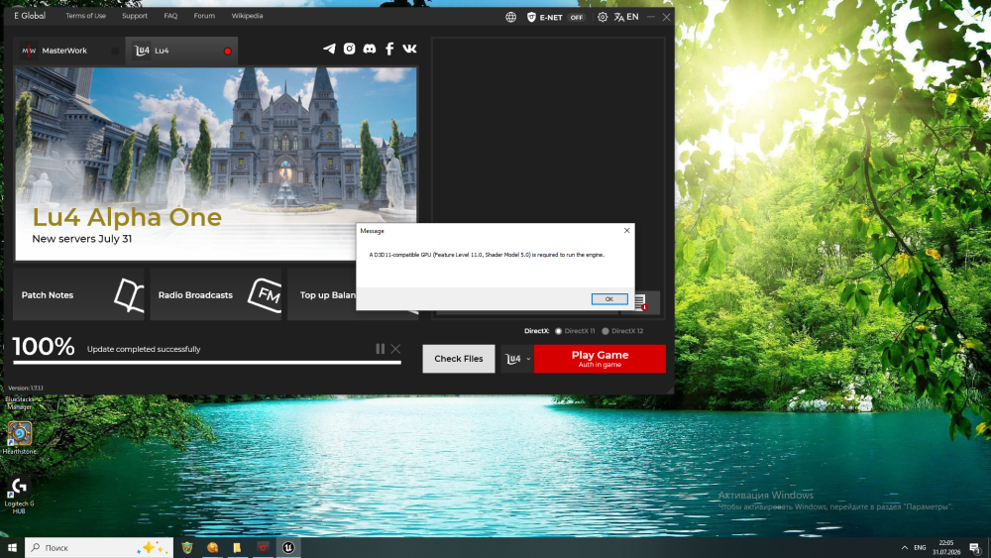The height and width of the screenshot is (558, 991).
Task: Change language via EN selector
Action: click(626, 17)
